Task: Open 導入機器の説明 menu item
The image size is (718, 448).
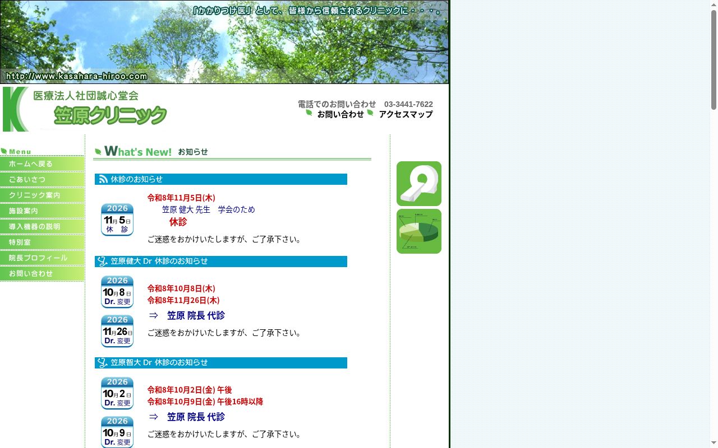Action: click(42, 227)
